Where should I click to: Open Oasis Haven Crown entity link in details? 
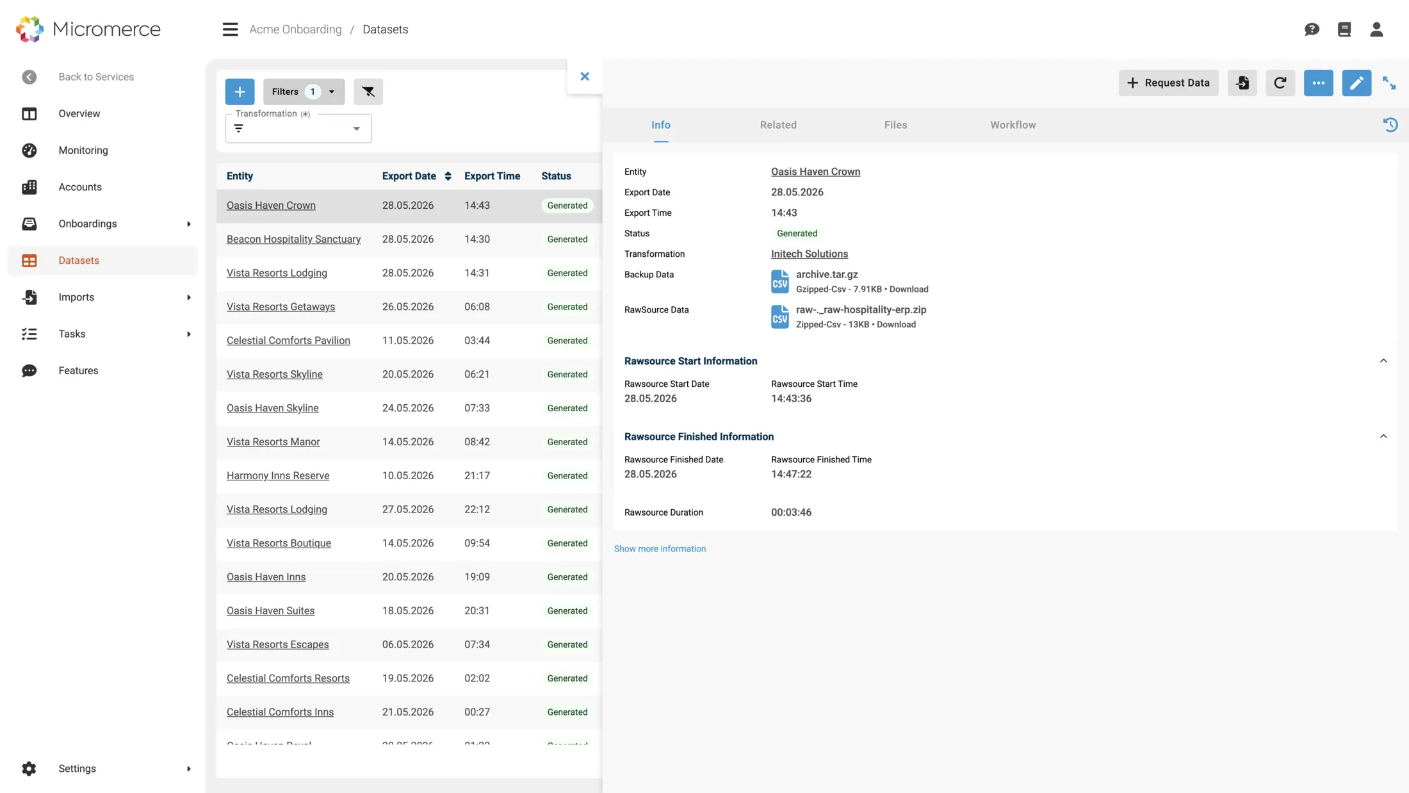pos(815,172)
